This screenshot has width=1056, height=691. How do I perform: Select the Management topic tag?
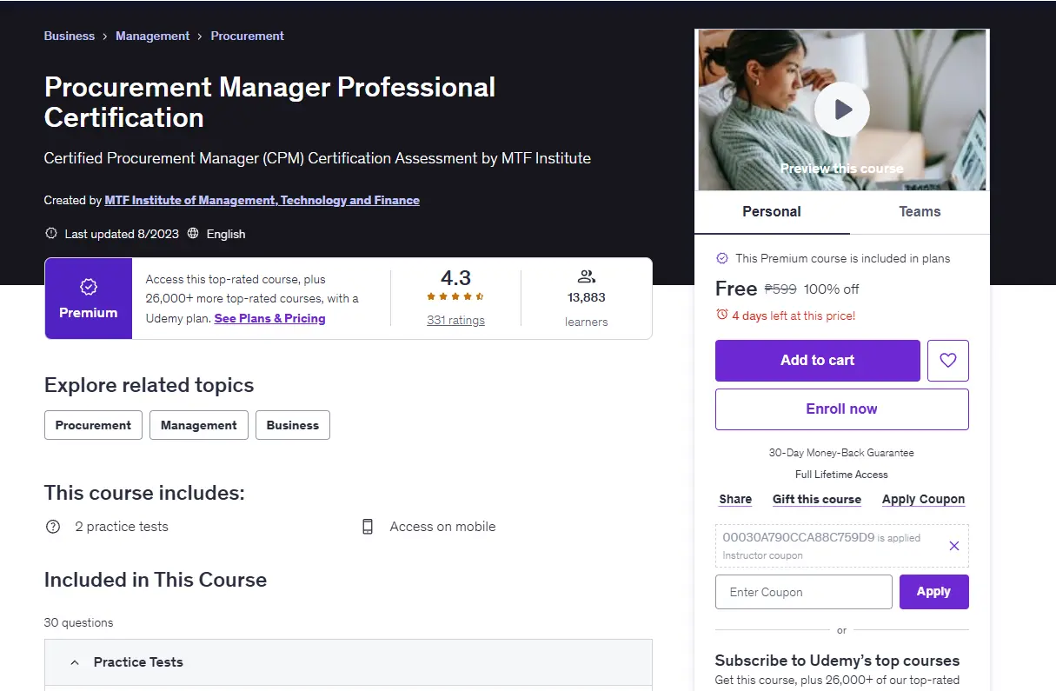[198, 425]
